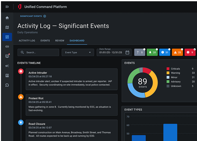Screen dimensions: 197x141
Task: Toggle the green Advisory filter showing 20
Action: coord(152,52)
